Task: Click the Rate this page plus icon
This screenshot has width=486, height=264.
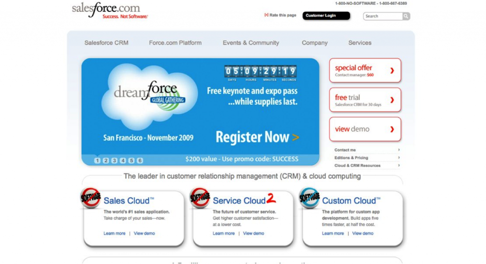Action: tap(266, 15)
